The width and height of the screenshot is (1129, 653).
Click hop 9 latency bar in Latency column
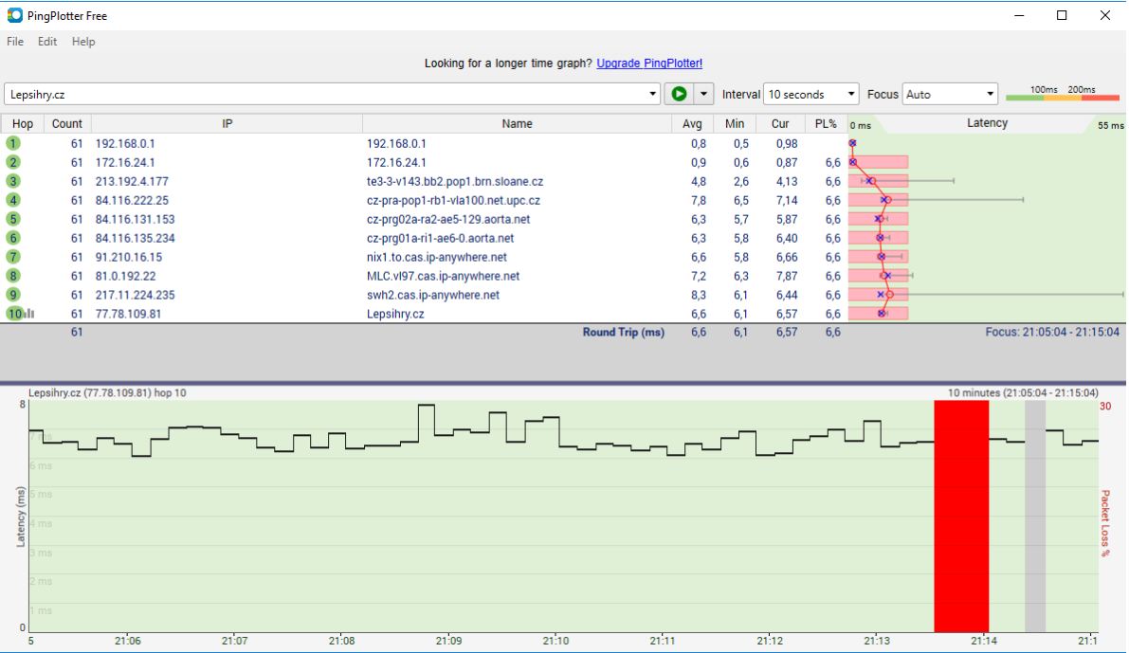click(x=879, y=295)
